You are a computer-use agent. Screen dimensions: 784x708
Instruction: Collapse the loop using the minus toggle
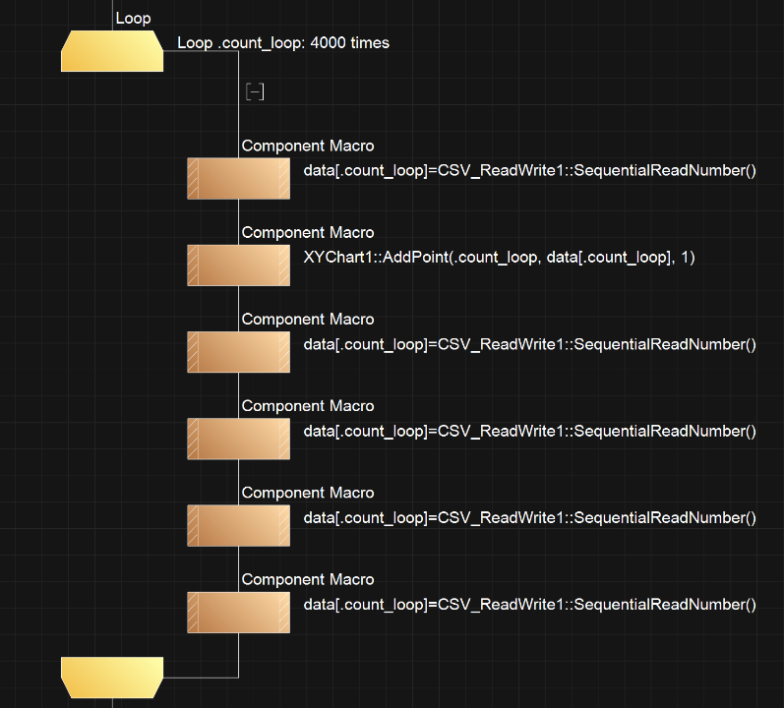pos(255,91)
